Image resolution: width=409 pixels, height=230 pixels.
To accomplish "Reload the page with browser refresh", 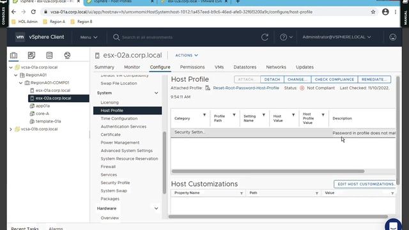I will [33, 12].
